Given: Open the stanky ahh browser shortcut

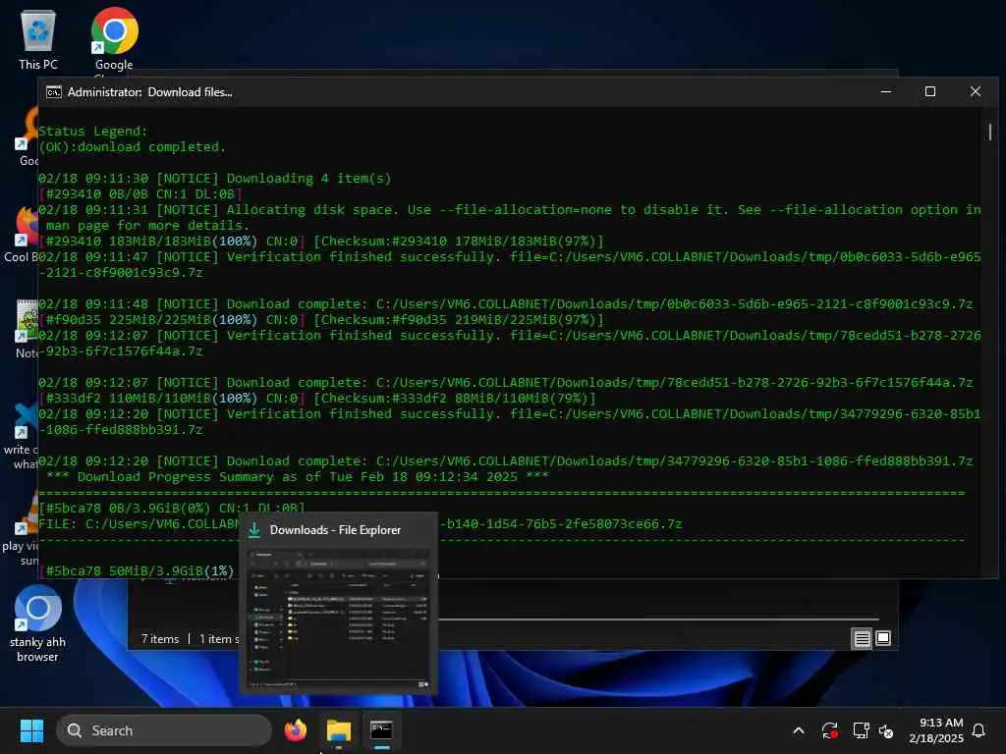Looking at the screenshot, I should point(37,623).
